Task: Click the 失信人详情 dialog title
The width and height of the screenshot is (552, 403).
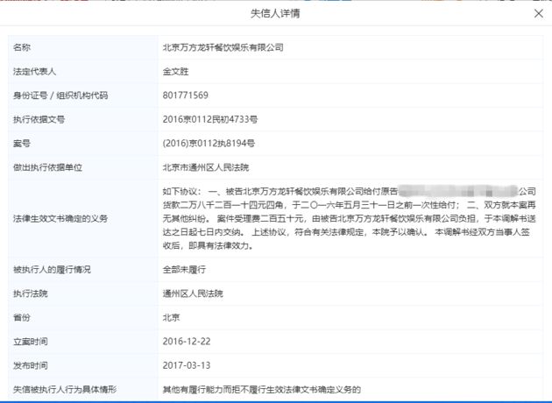Action: tap(275, 14)
